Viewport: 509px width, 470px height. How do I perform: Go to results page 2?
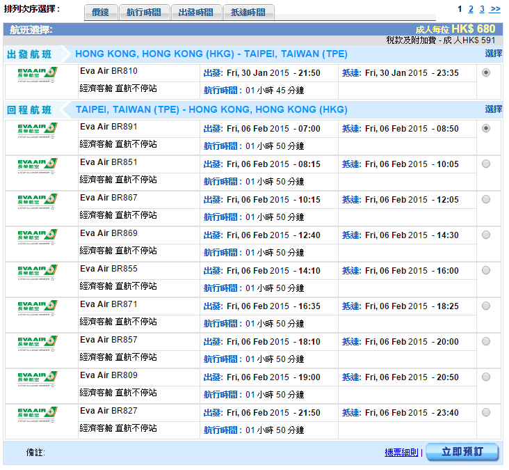(x=471, y=9)
